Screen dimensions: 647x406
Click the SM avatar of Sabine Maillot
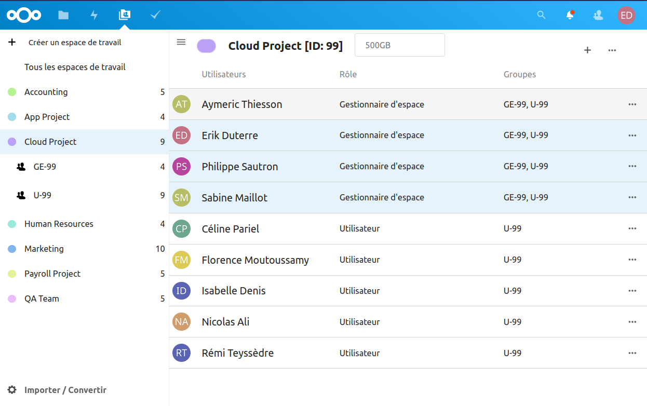(181, 198)
